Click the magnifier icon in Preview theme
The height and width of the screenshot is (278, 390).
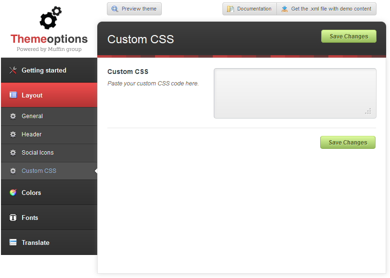tap(115, 9)
